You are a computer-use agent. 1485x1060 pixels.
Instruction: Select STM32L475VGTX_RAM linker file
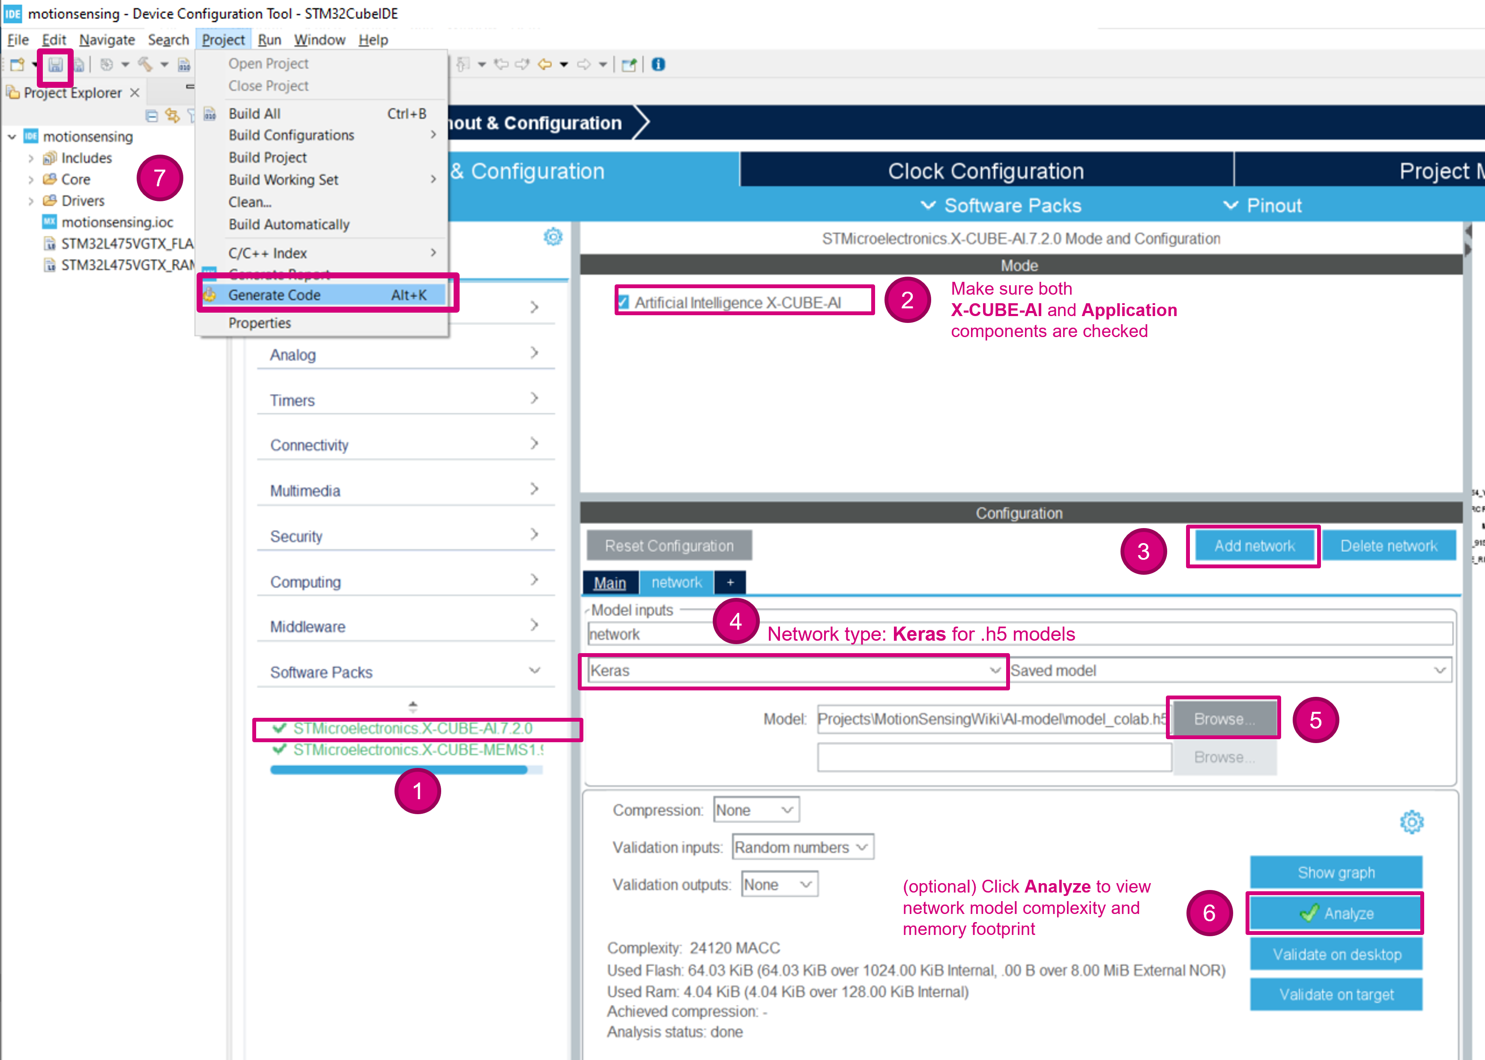coord(120,265)
